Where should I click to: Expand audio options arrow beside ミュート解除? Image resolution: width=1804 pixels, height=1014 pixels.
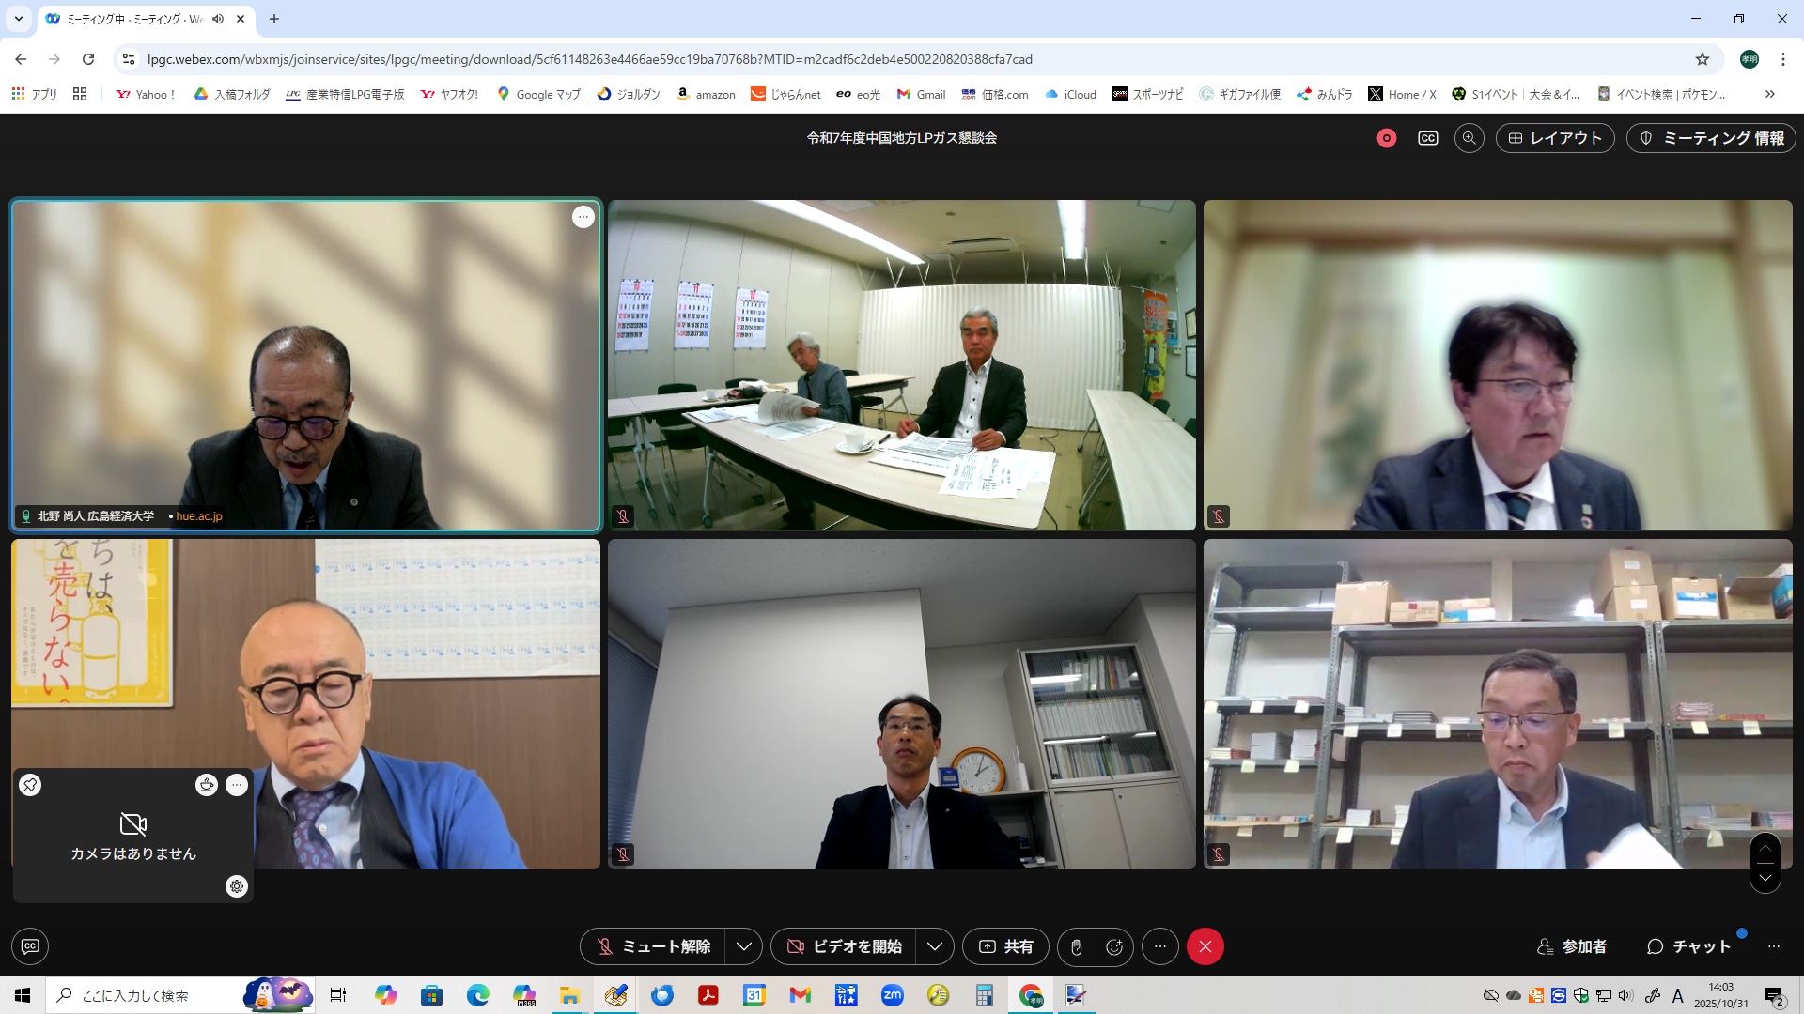pos(744,946)
